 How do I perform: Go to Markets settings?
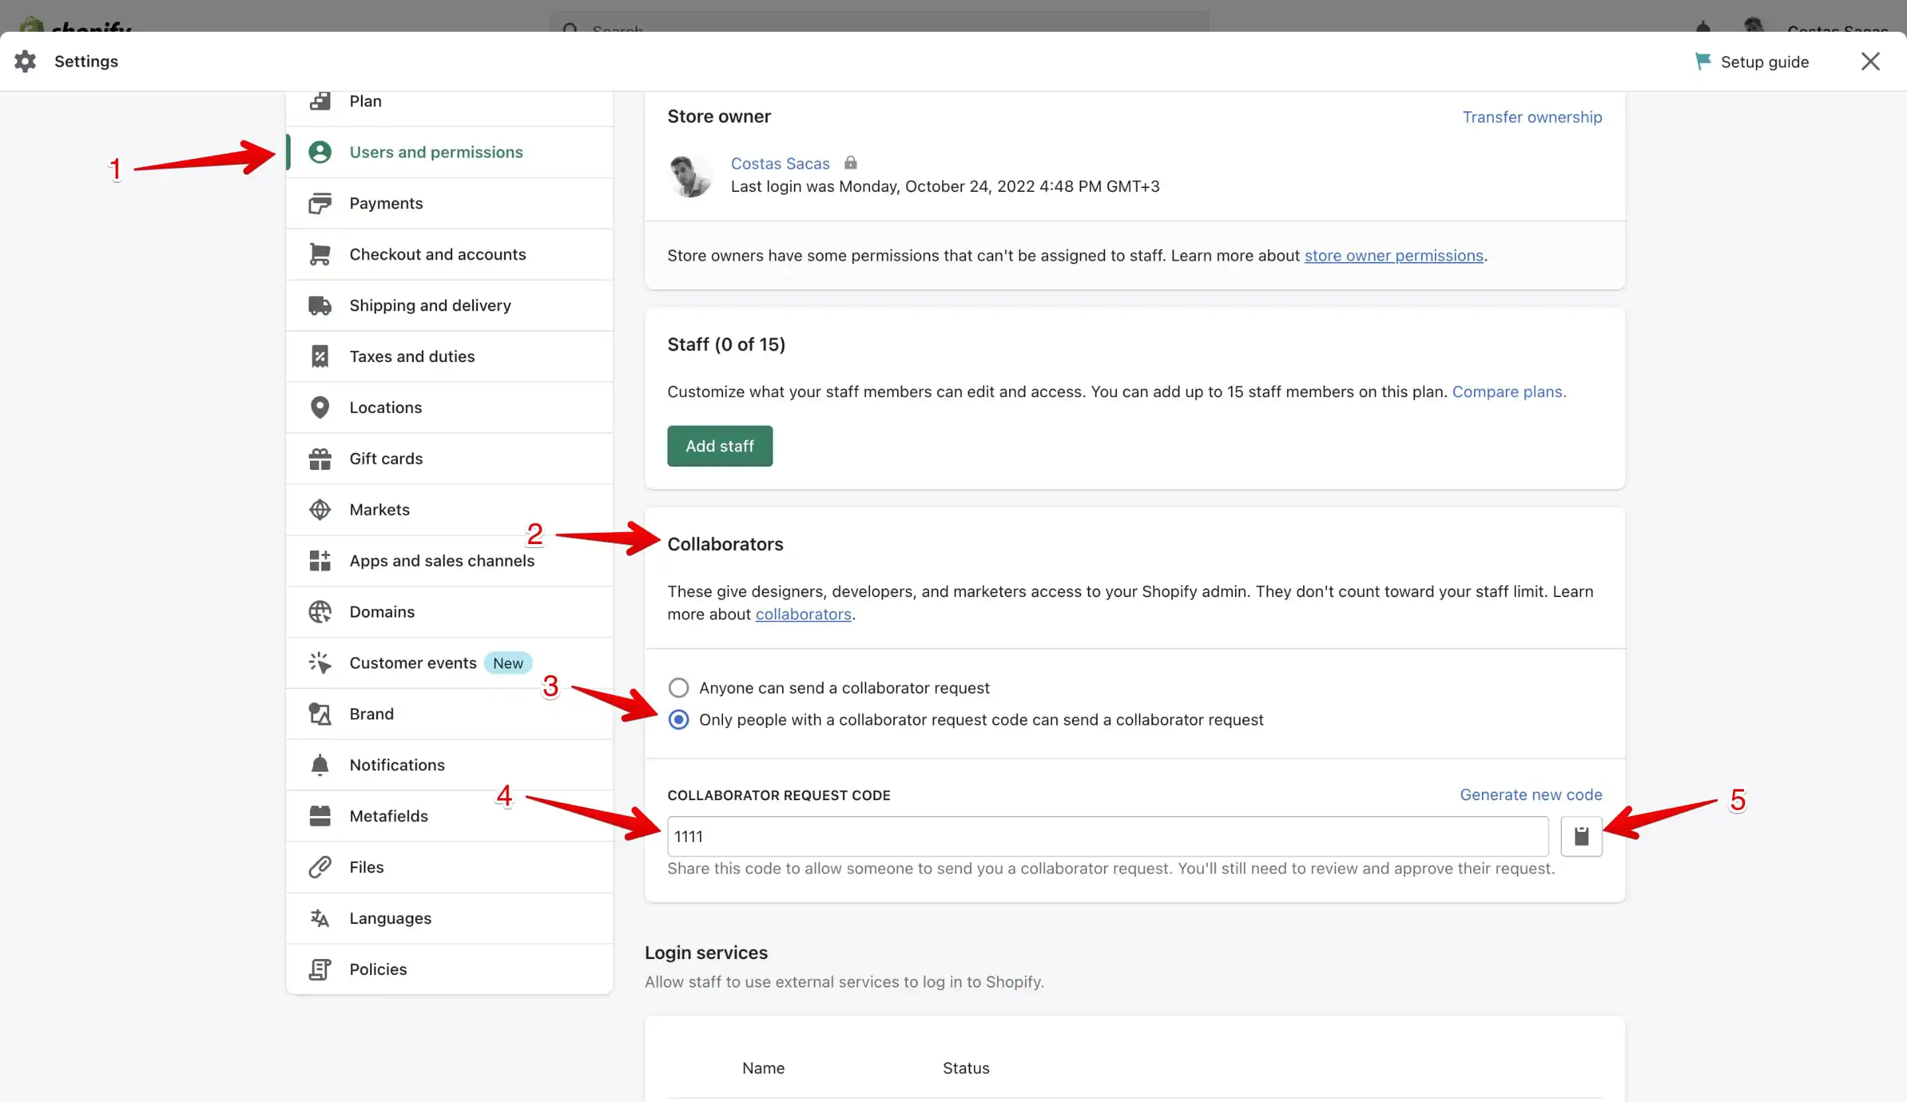point(450,509)
